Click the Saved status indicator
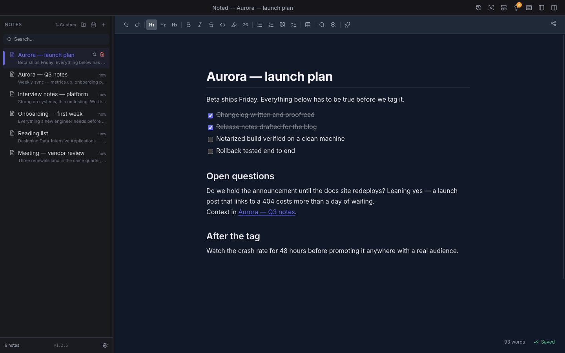This screenshot has height=353, width=565. [544, 342]
